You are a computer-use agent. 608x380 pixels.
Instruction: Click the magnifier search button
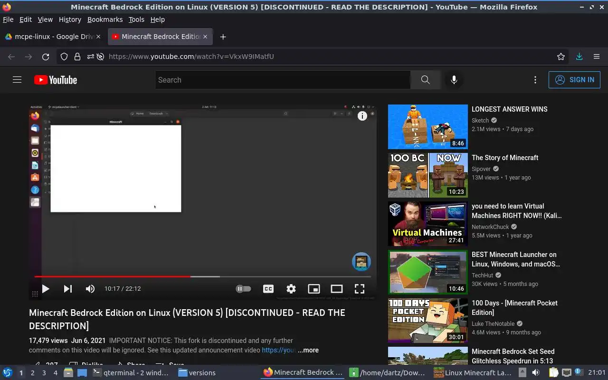click(x=425, y=80)
